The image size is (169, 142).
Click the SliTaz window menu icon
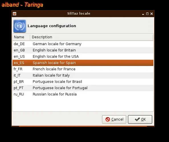click(x=15, y=14)
